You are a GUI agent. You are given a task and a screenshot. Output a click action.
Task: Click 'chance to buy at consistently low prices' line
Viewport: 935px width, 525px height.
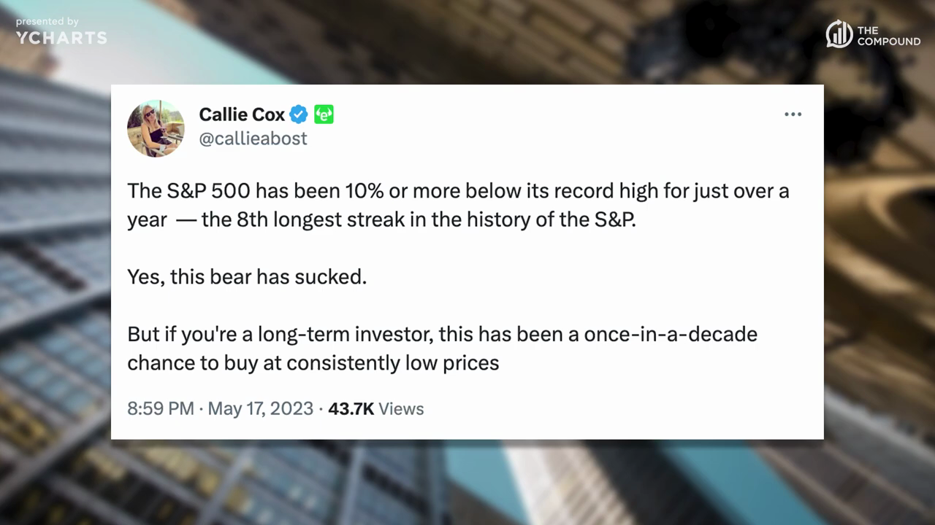pos(313,363)
